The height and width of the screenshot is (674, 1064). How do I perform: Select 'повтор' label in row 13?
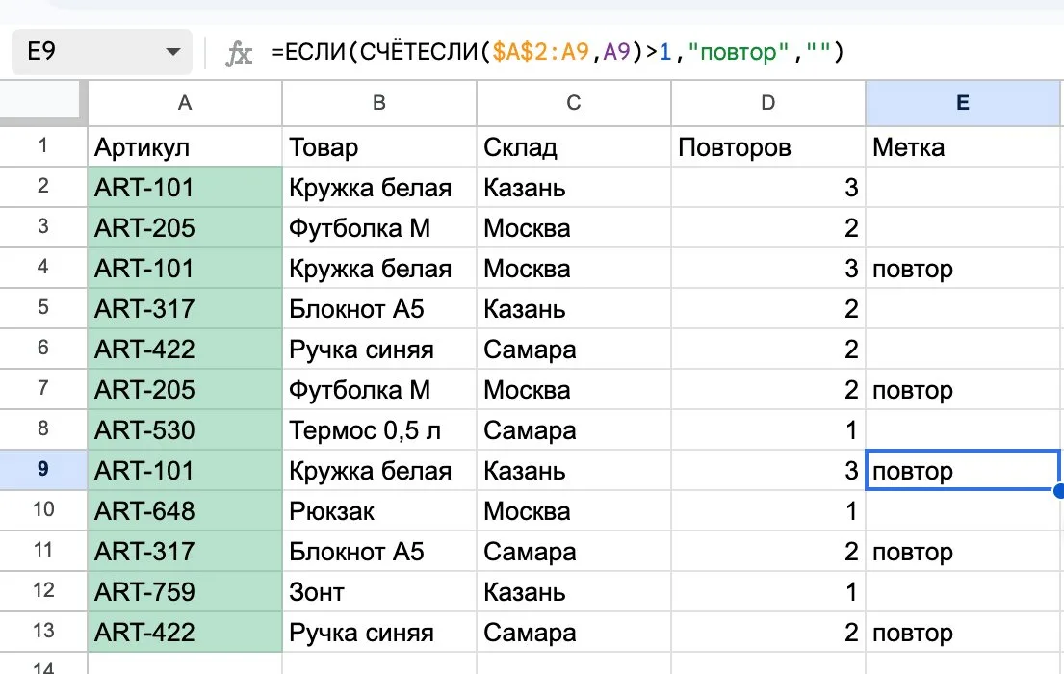[x=963, y=632]
